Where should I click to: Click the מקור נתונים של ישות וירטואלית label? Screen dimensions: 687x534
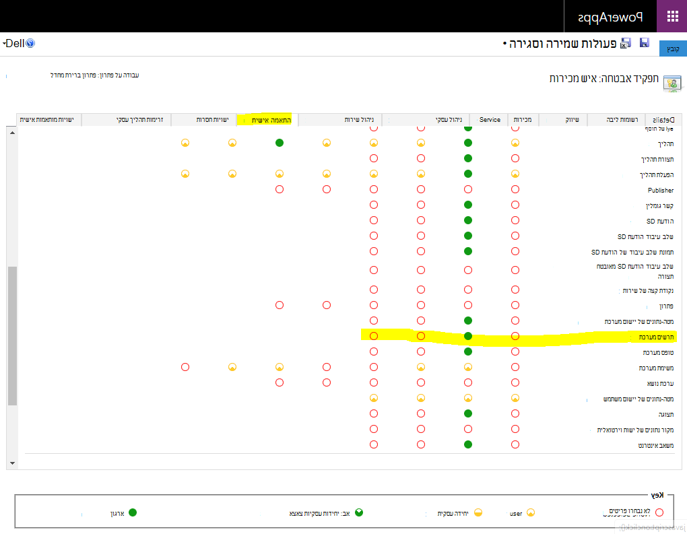635,430
